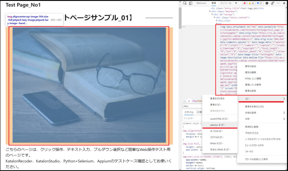Viewport: 288px width, 171px height.
Task: Choose 属性の編集 from context menu
Action: tap(250, 73)
